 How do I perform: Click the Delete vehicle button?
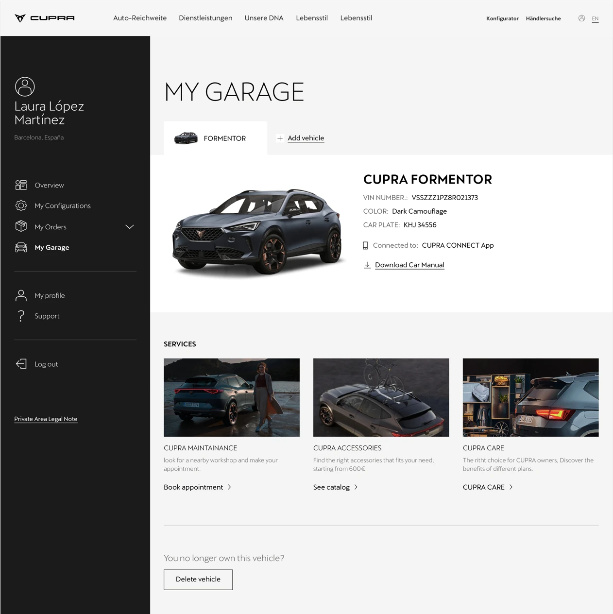pos(198,580)
